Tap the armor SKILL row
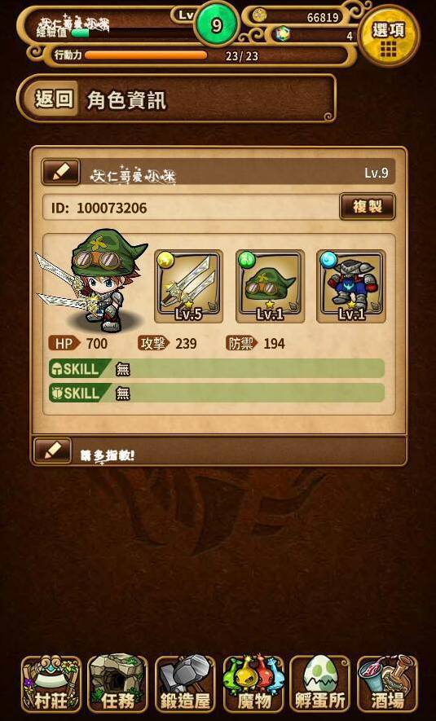 (x=217, y=393)
